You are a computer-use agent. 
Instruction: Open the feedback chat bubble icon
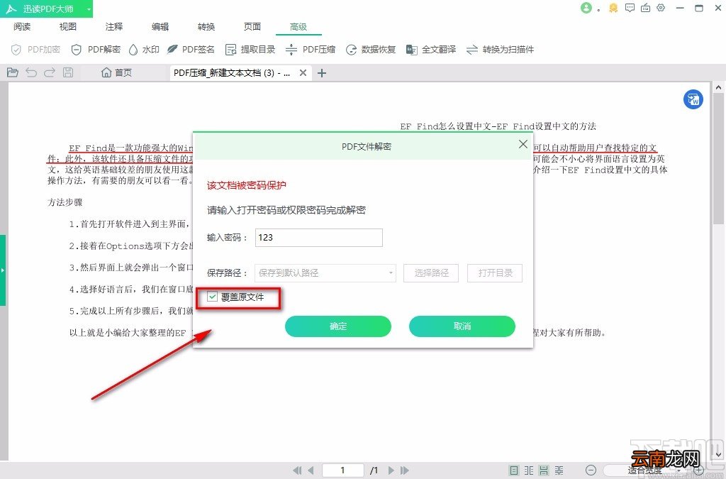click(630, 8)
